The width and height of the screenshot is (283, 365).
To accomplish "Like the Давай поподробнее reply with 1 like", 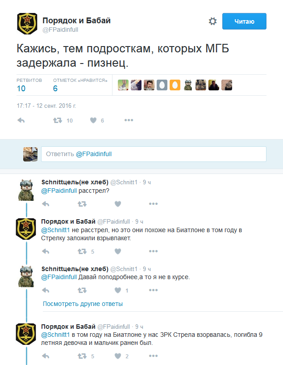I will pos(118,290).
